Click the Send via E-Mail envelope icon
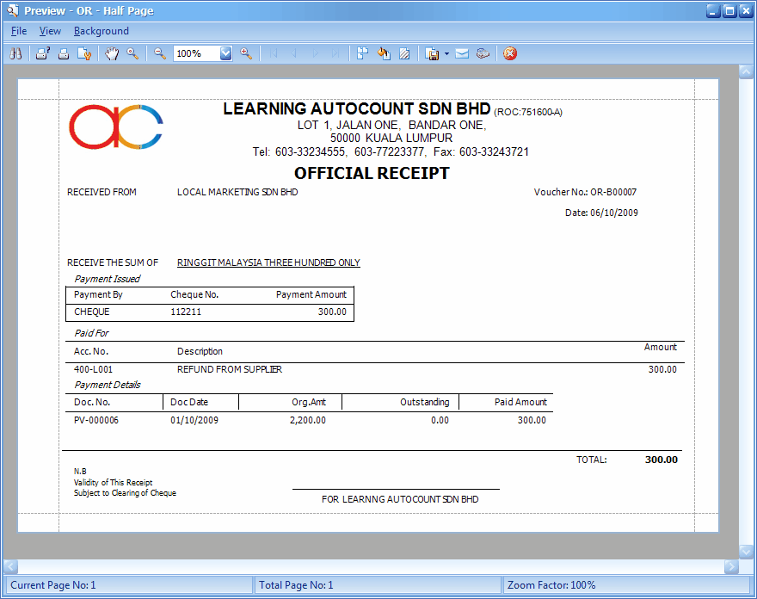 (x=462, y=53)
